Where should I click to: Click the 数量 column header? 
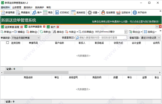(x=116, y=77)
